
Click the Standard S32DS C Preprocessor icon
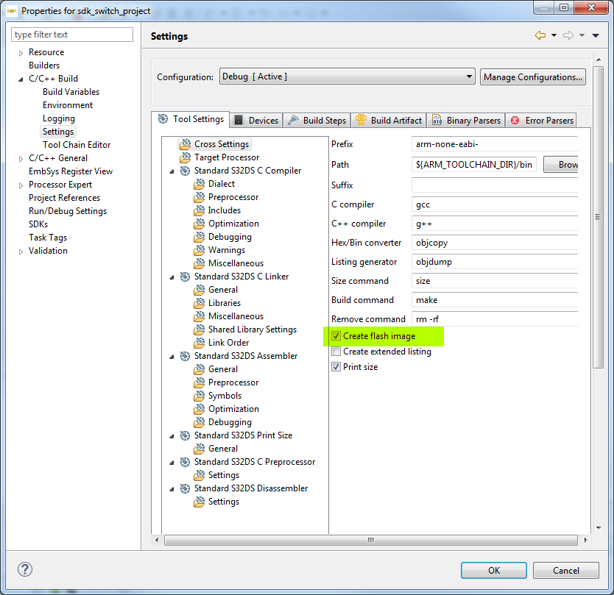pos(185,462)
